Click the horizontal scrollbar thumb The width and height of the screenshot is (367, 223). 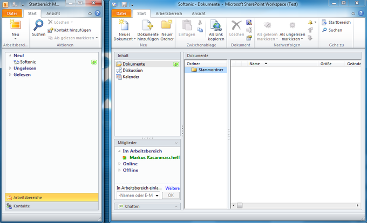click(240, 205)
